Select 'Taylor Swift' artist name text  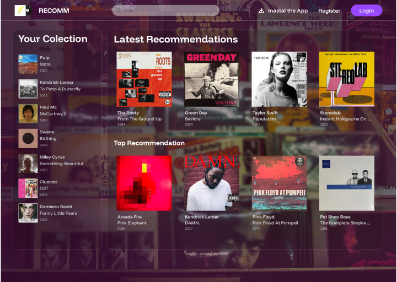265,113
